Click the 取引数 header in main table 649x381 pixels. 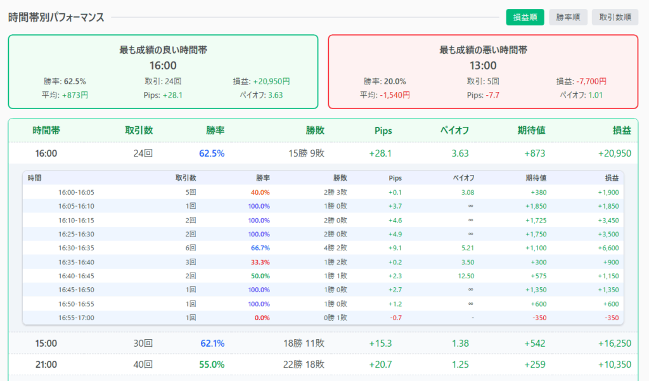point(139,131)
